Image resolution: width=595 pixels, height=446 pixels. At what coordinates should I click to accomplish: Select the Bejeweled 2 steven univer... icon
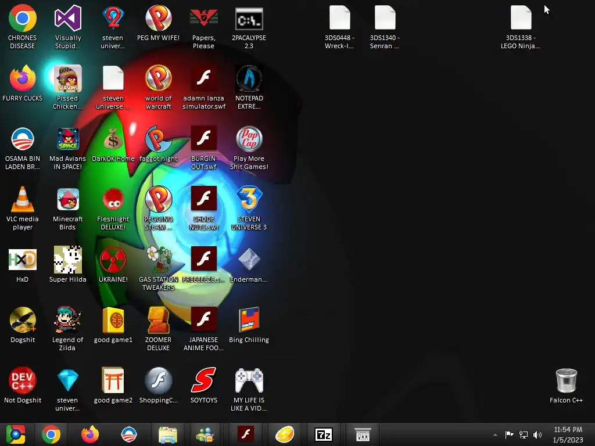[113, 27]
